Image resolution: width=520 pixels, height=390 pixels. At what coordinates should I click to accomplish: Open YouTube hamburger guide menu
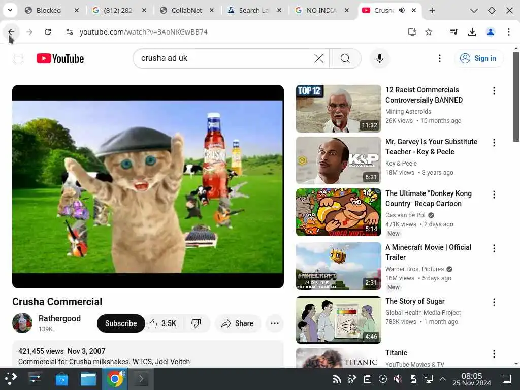18,58
